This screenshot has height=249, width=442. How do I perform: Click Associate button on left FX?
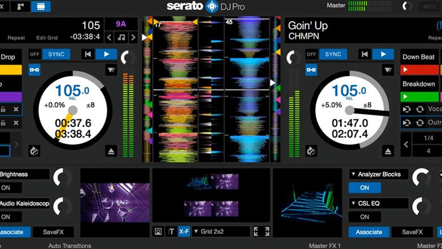[x=15, y=232]
